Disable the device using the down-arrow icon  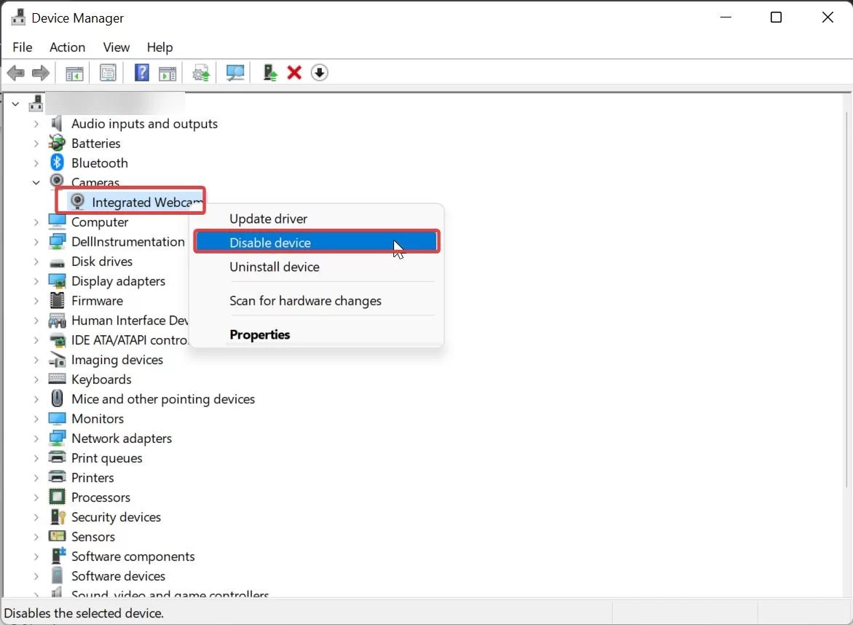click(x=319, y=72)
